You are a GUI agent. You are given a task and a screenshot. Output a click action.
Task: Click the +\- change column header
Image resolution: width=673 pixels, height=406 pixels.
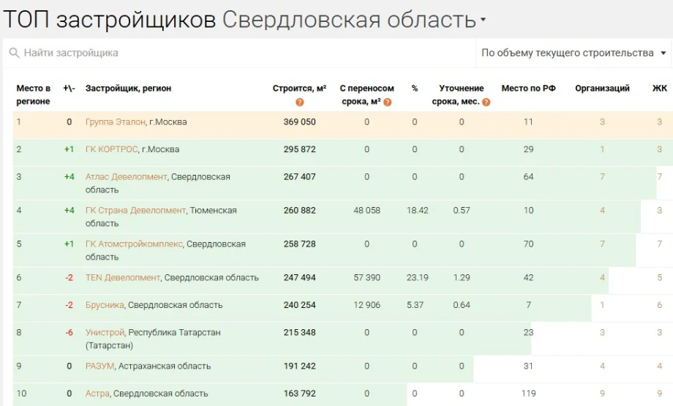(69, 89)
